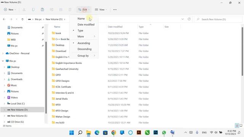Click Date modified column header
244x137 pixels.
tap(115, 27)
